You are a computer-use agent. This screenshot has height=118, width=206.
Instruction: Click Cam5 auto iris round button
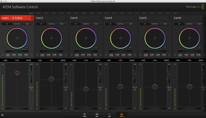169,108
